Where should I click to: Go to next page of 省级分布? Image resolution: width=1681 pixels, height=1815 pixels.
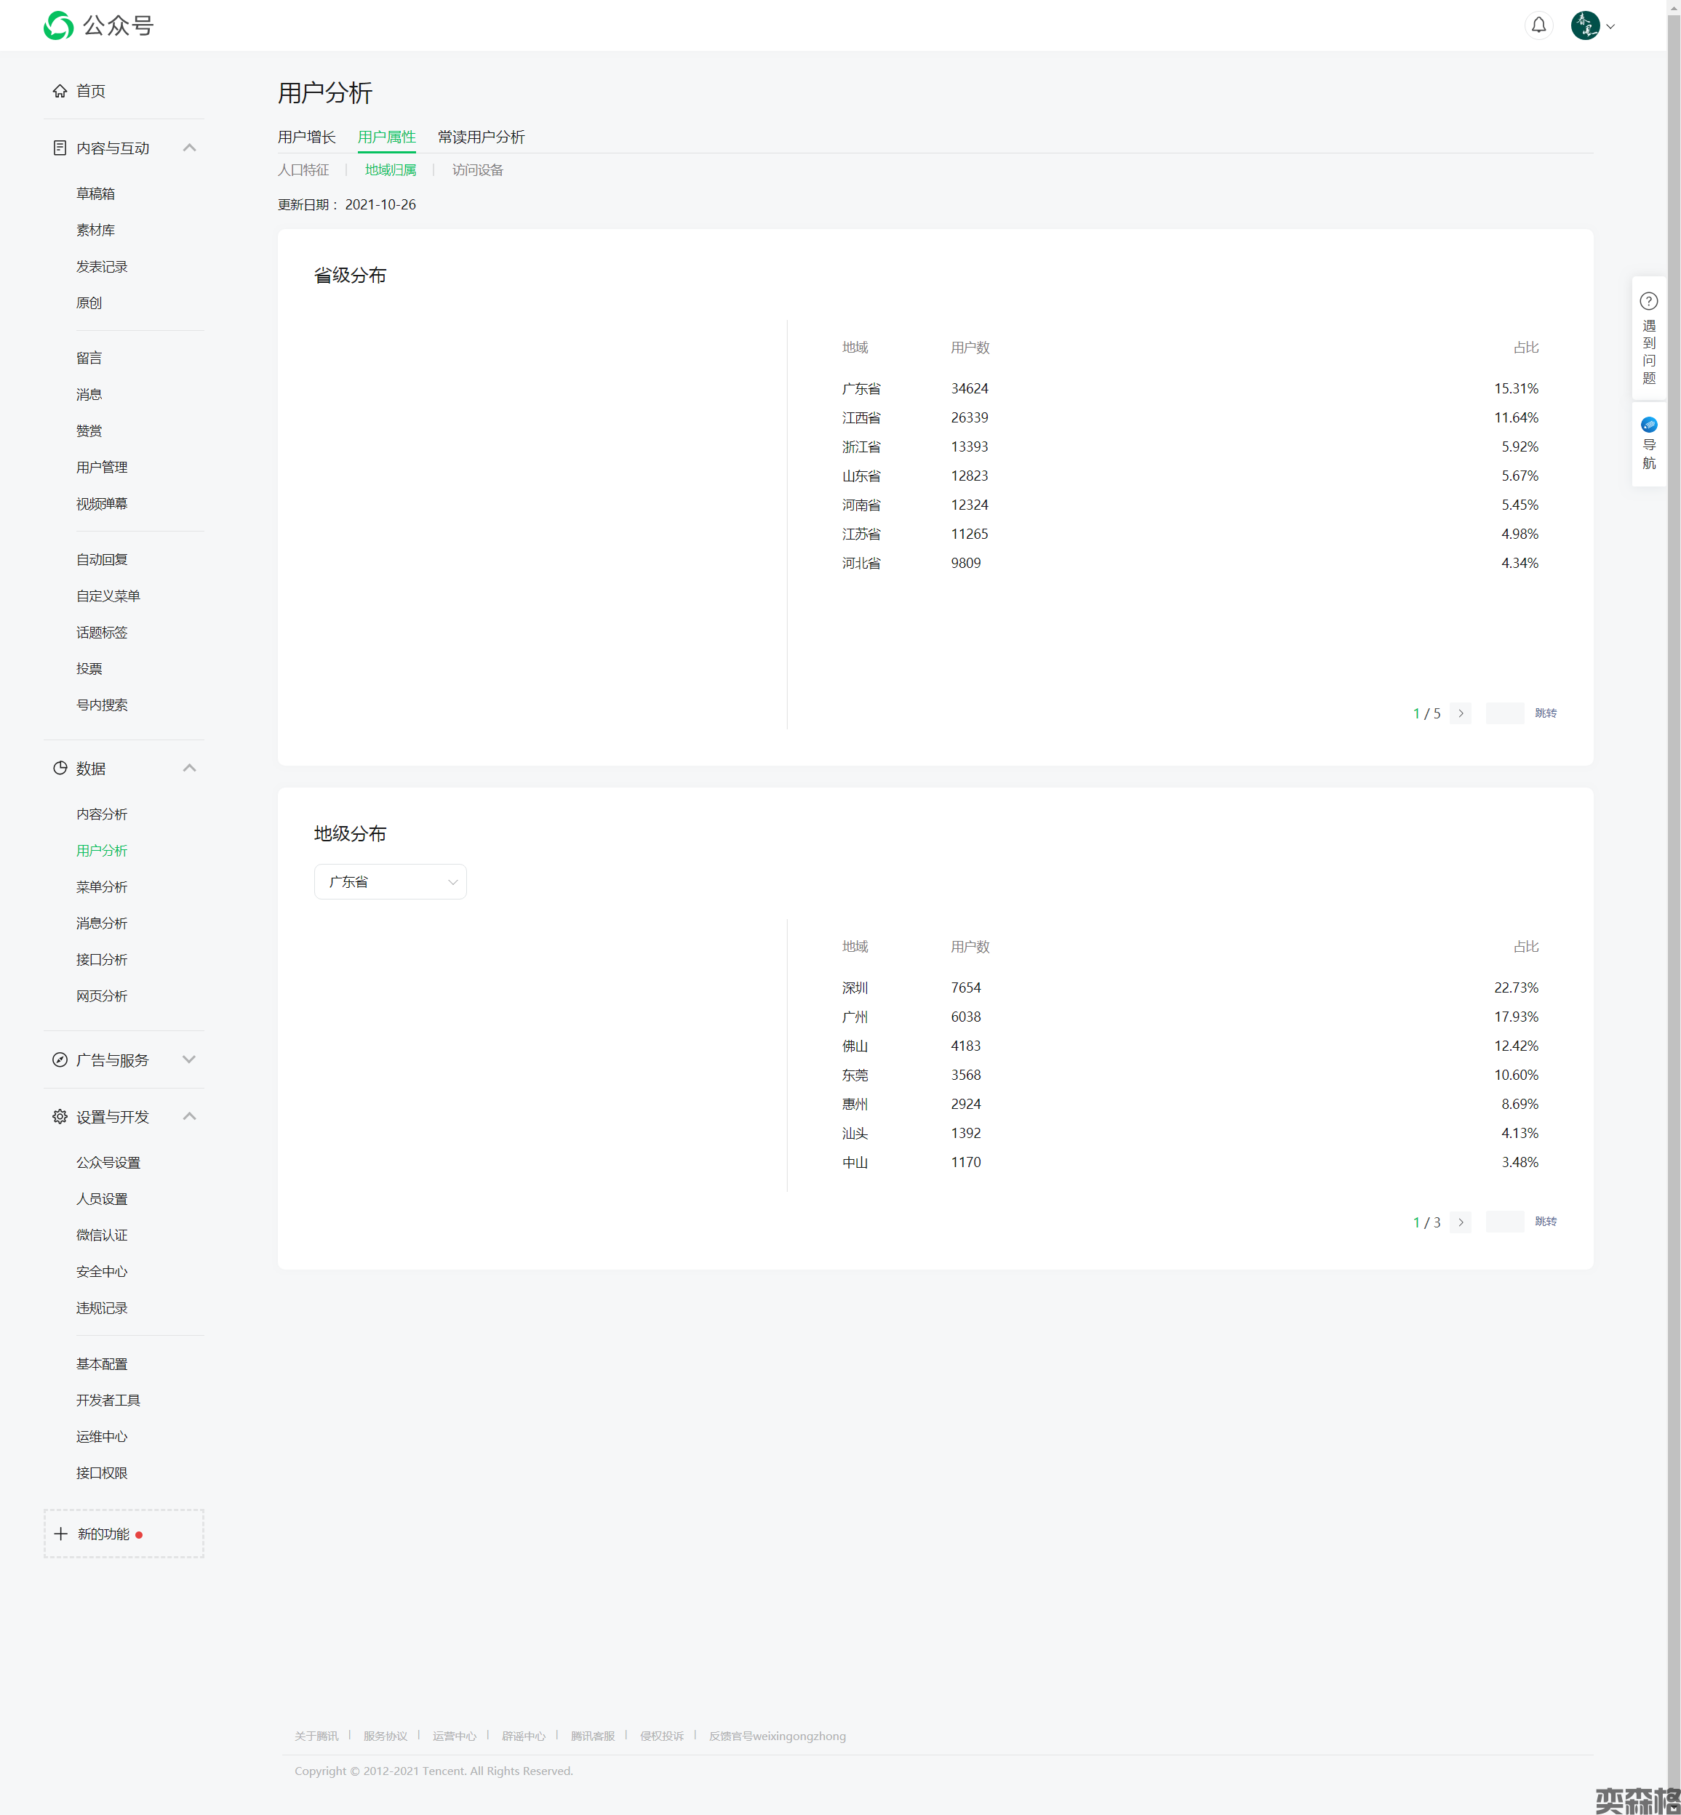pyautogui.click(x=1461, y=714)
